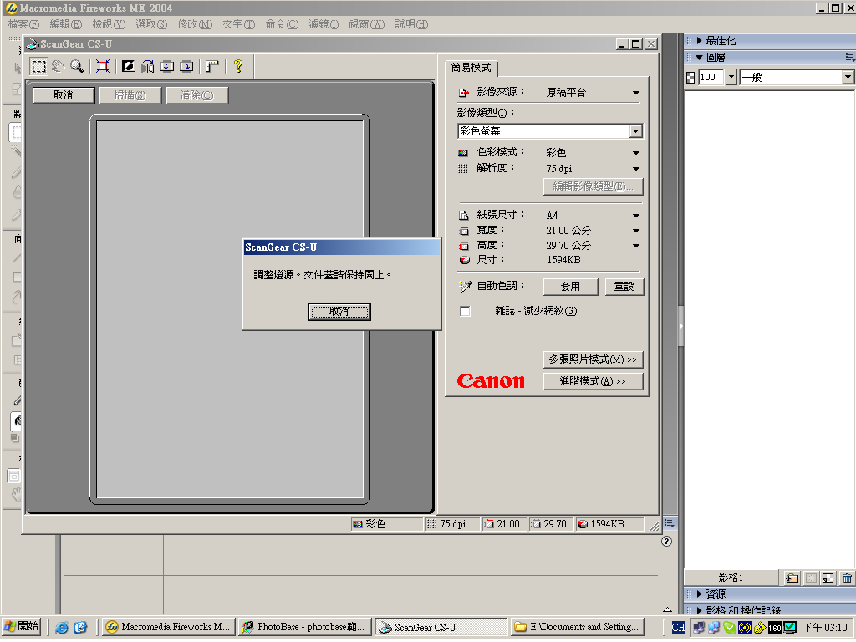Click the 套用 auto tone button
856x642 pixels.
(570, 287)
